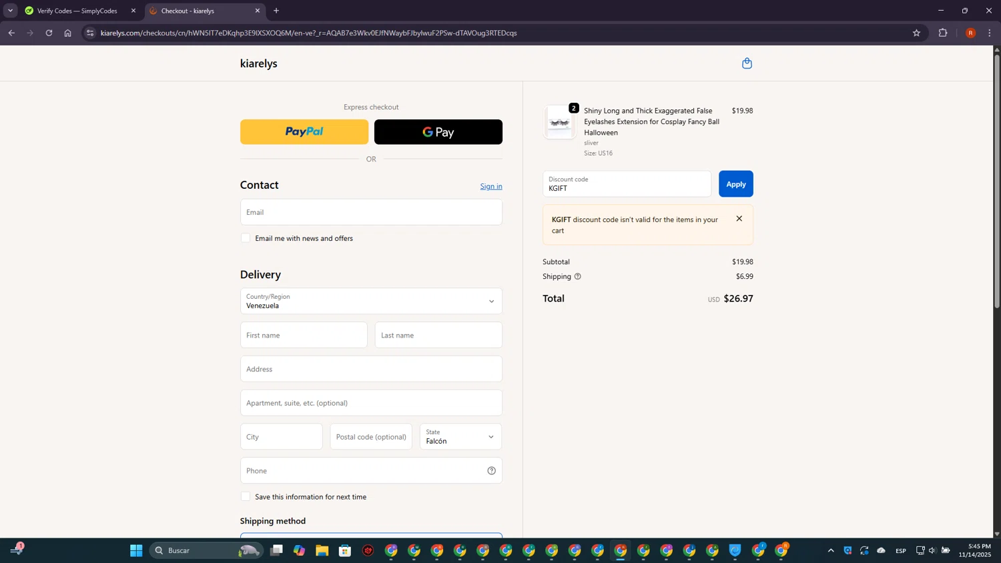This screenshot has width=1001, height=563.
Task: Click the Total $26.97 amount
Action: click(x=738, y=299)
